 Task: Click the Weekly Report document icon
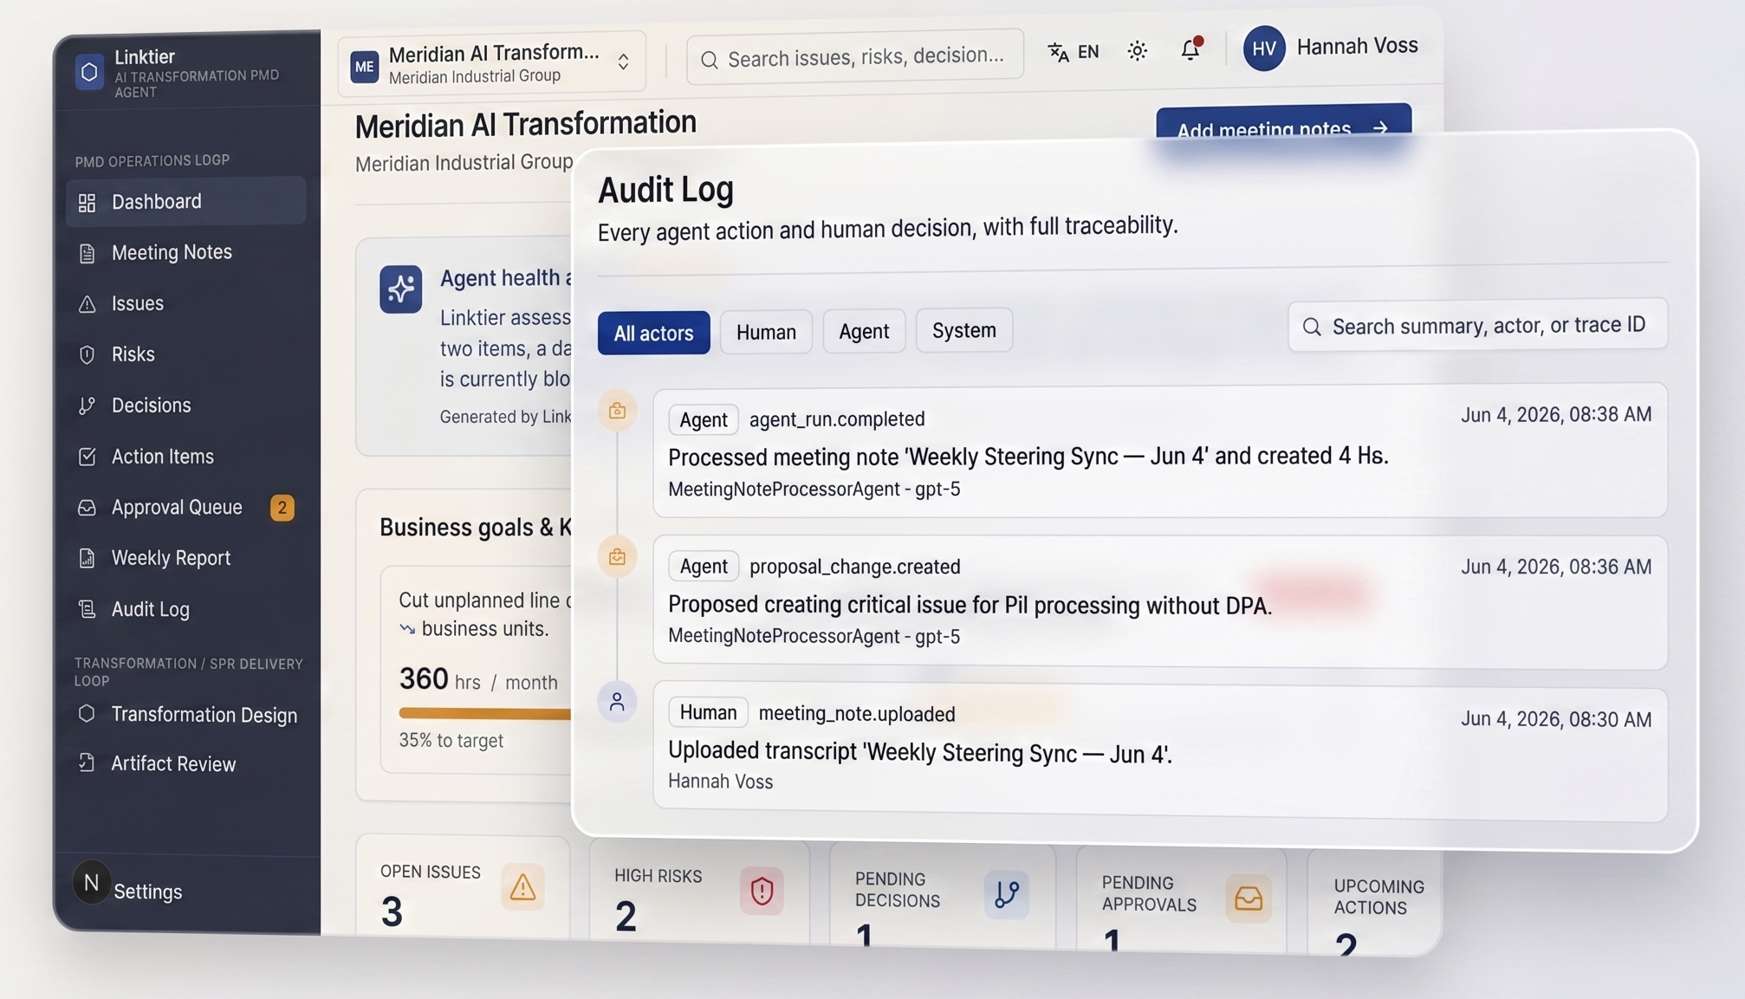point(87,558)
